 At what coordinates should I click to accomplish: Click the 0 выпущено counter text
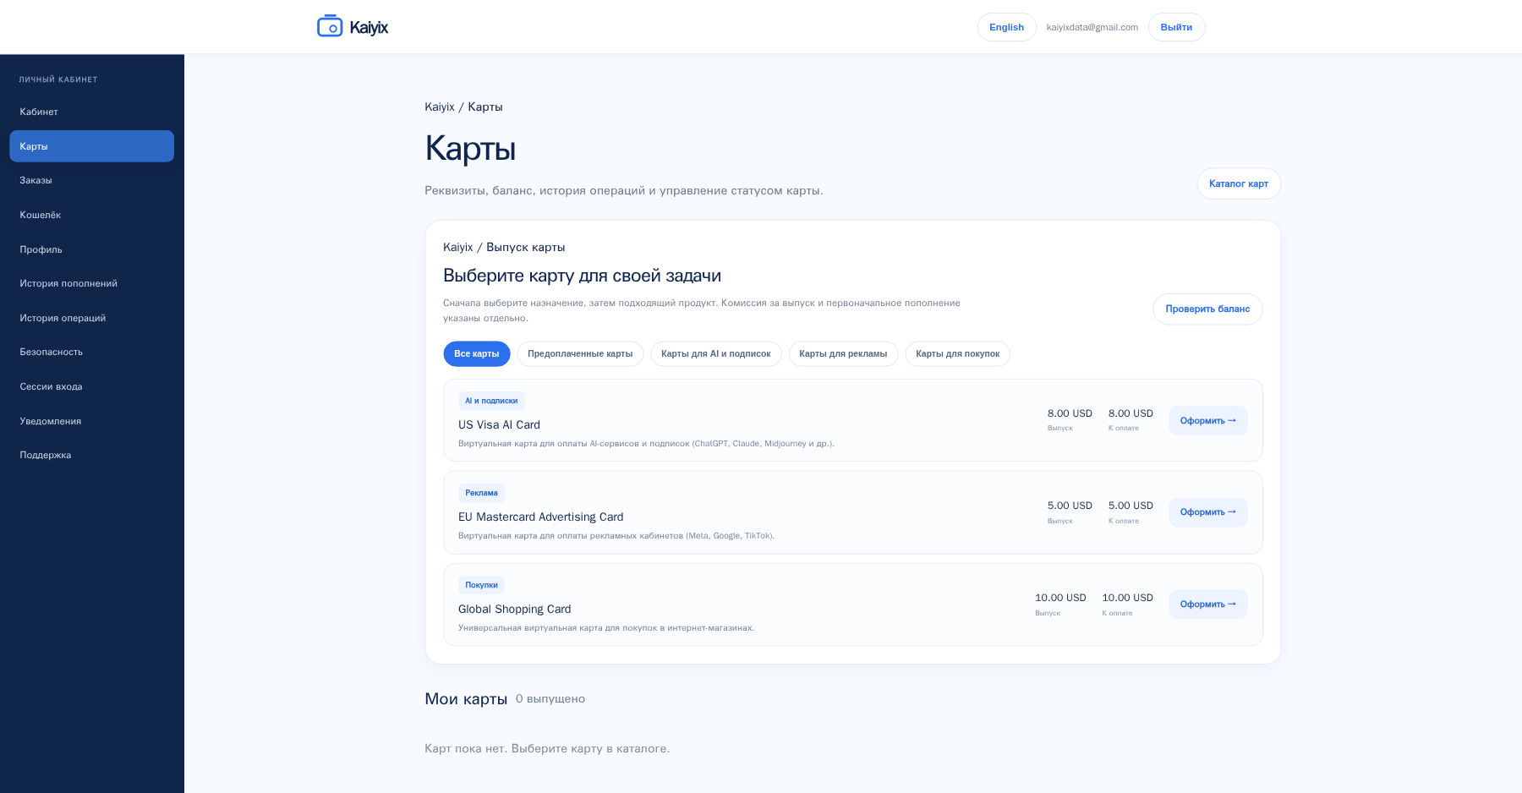tap(550, 699)
